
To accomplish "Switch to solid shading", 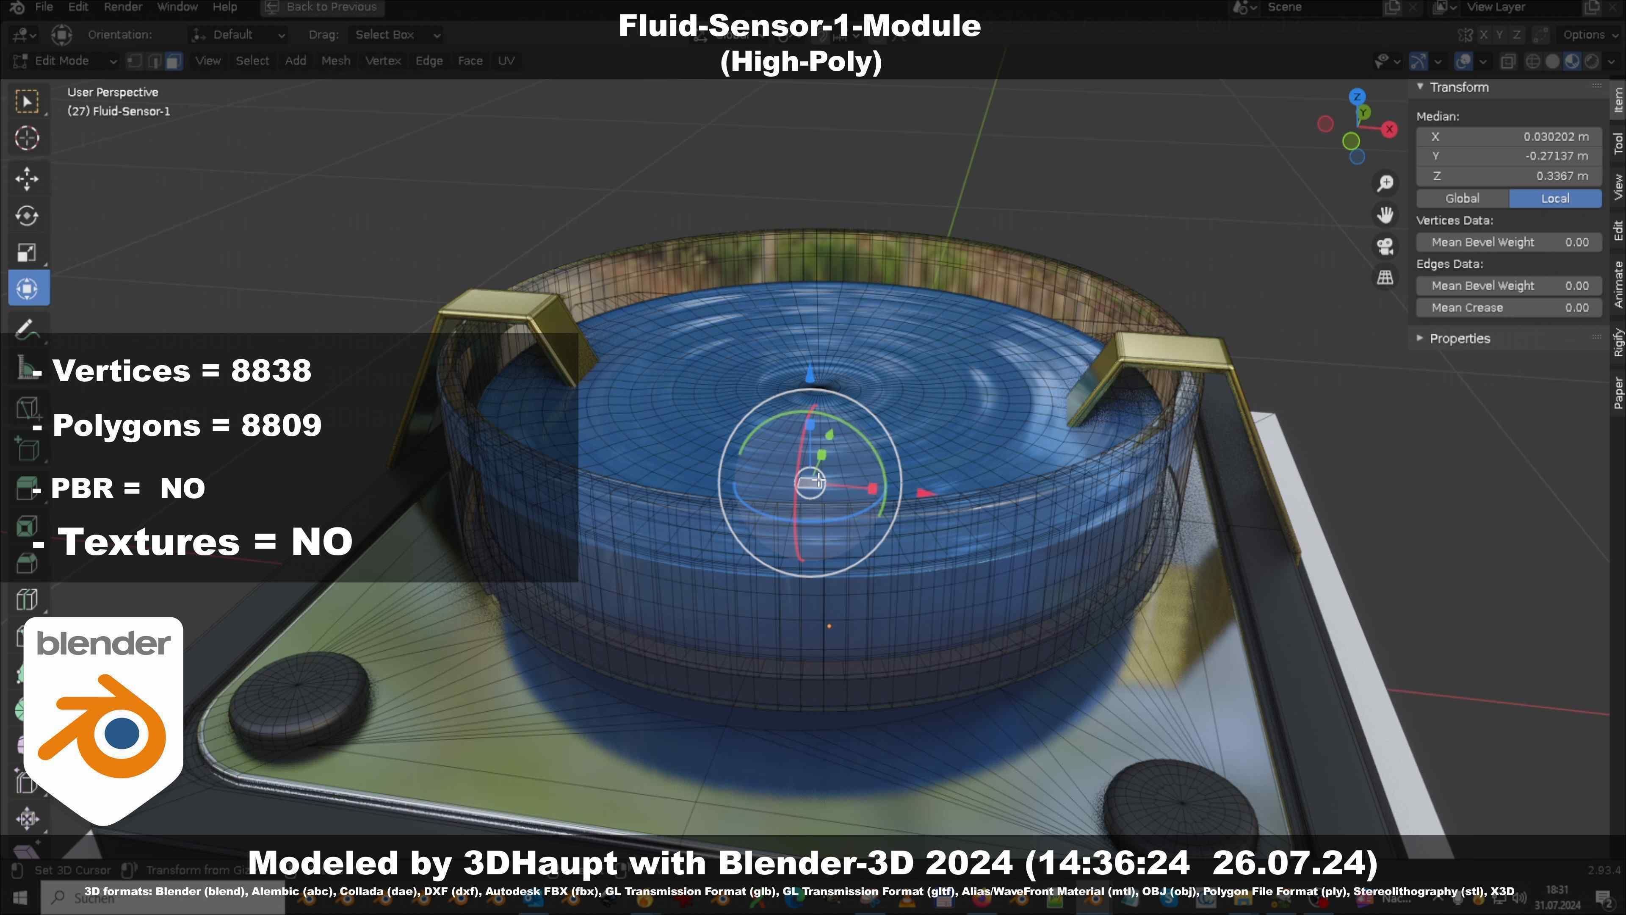I will tap(1552, 61).
